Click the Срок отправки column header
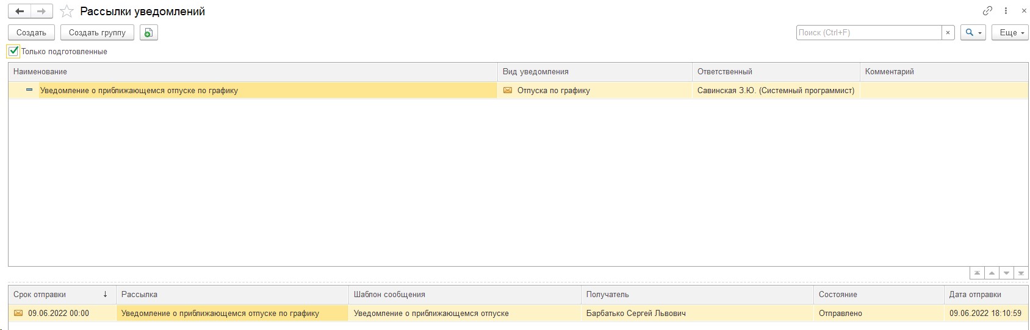 62,294
